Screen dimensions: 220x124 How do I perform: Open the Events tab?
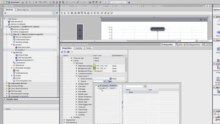79,48
